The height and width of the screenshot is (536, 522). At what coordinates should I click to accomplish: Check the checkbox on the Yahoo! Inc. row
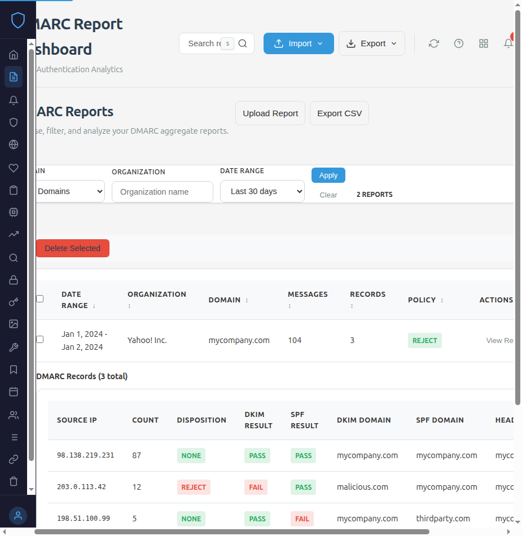pos(40,339)
